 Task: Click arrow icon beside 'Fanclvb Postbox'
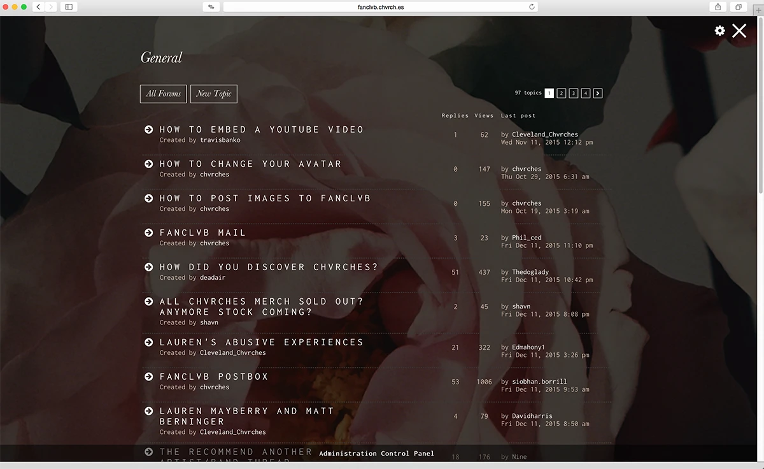coord(149,377)
